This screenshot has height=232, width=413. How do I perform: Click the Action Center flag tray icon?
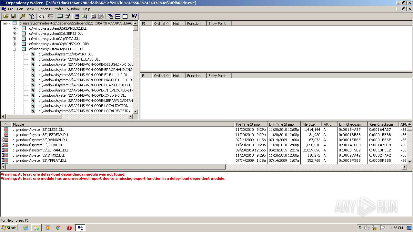point(382,228)
